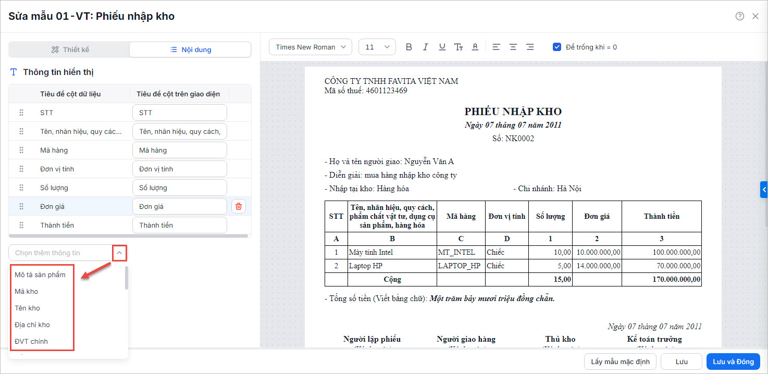Click Tiêu đề cột dữ liệu header
Image resolution: width=768 pixels, height=374 pixels.
pos(70,94)
